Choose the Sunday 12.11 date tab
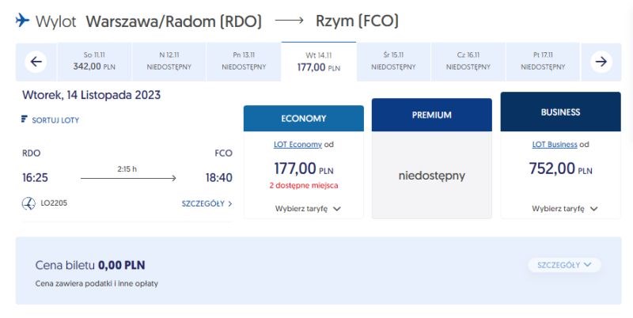This screenshot has width=633, height=318. point(169,62)
